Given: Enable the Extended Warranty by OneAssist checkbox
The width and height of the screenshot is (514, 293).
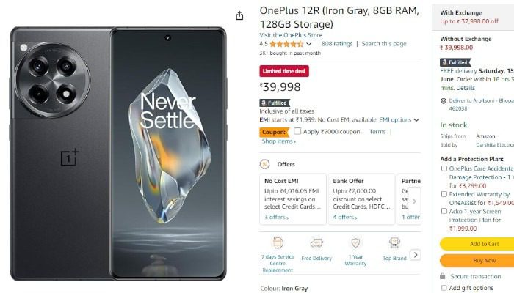Looking at the screenshot, I should 444,194.
